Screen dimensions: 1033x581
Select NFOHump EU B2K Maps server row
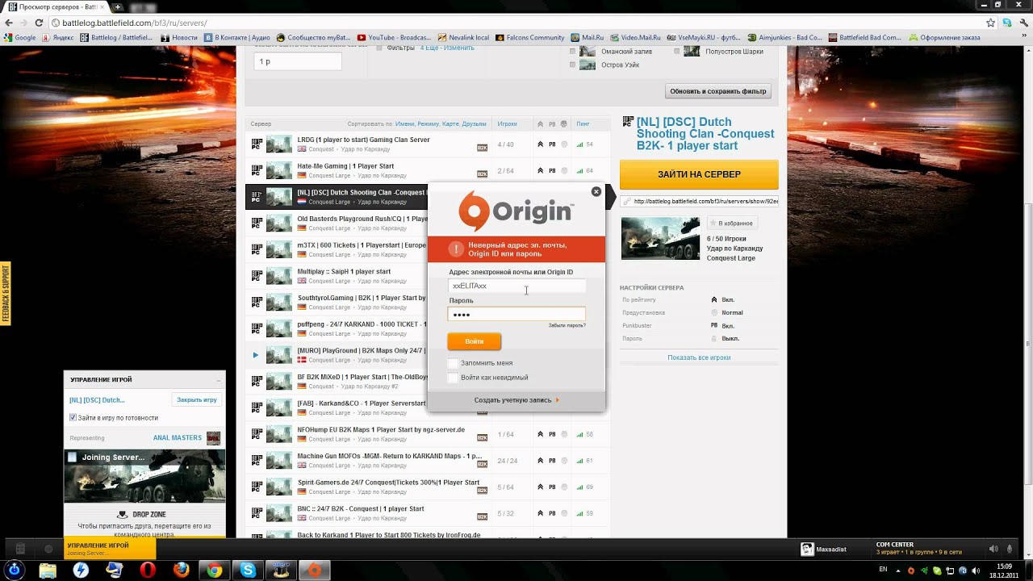pos(428,434)
